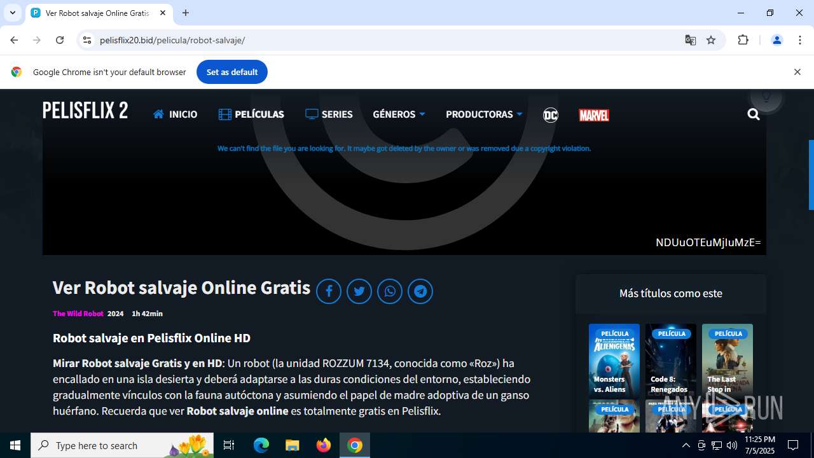The height and width of the screenshot is (458, 814).
Task: Click the Facebook share icon
Action: tap(329, 291)
